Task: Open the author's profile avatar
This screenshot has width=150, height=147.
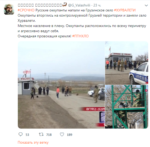Action: [x=9, y=9]
